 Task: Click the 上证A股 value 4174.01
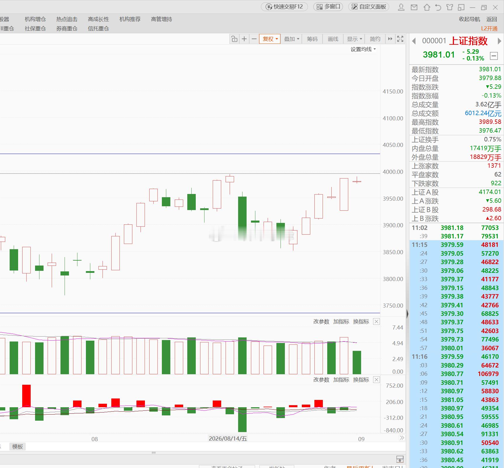coord(490,192)
